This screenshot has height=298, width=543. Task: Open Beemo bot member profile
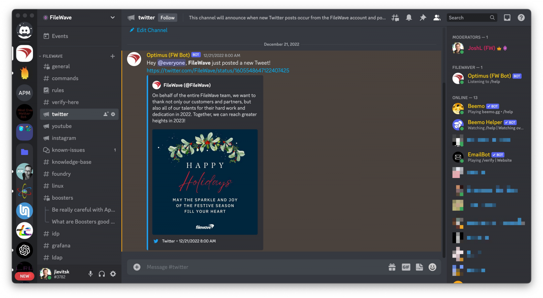click(488, 109)
